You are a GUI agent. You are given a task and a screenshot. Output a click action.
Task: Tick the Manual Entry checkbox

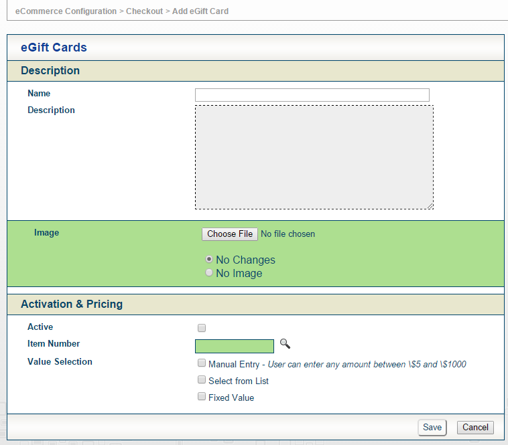coord(202,363)
